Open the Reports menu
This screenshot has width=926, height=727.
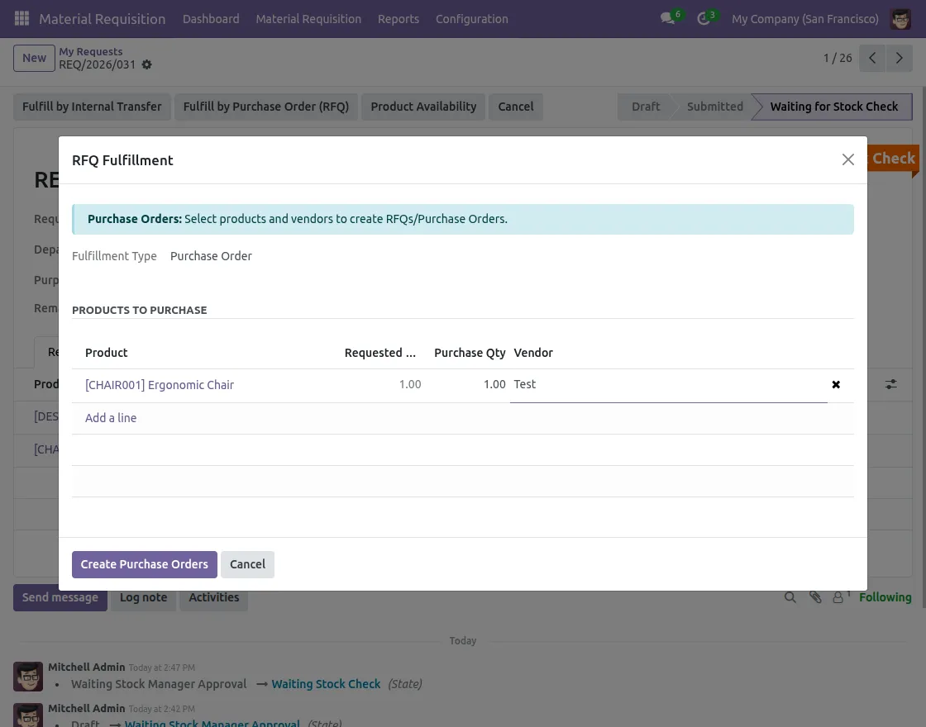[x=398, y=18]
